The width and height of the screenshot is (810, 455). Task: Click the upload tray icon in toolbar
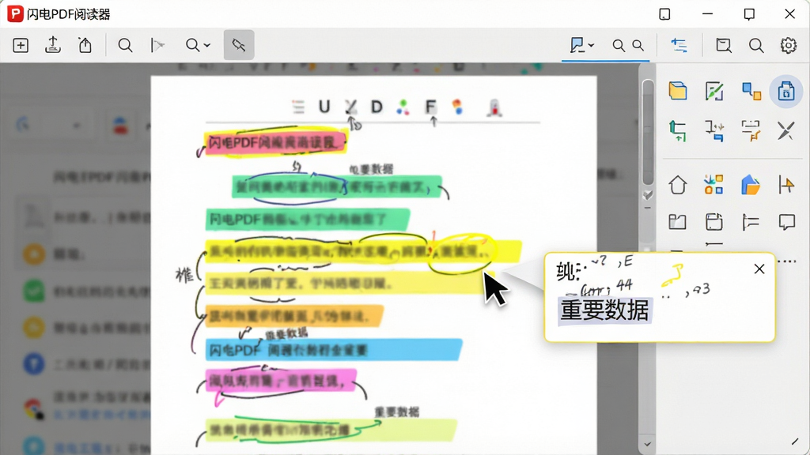[53, 45]
